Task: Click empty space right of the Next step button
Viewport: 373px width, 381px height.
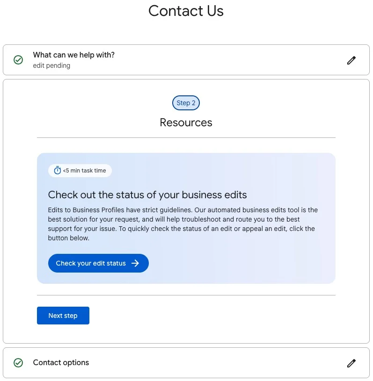Action: click(x=211, y=316)
